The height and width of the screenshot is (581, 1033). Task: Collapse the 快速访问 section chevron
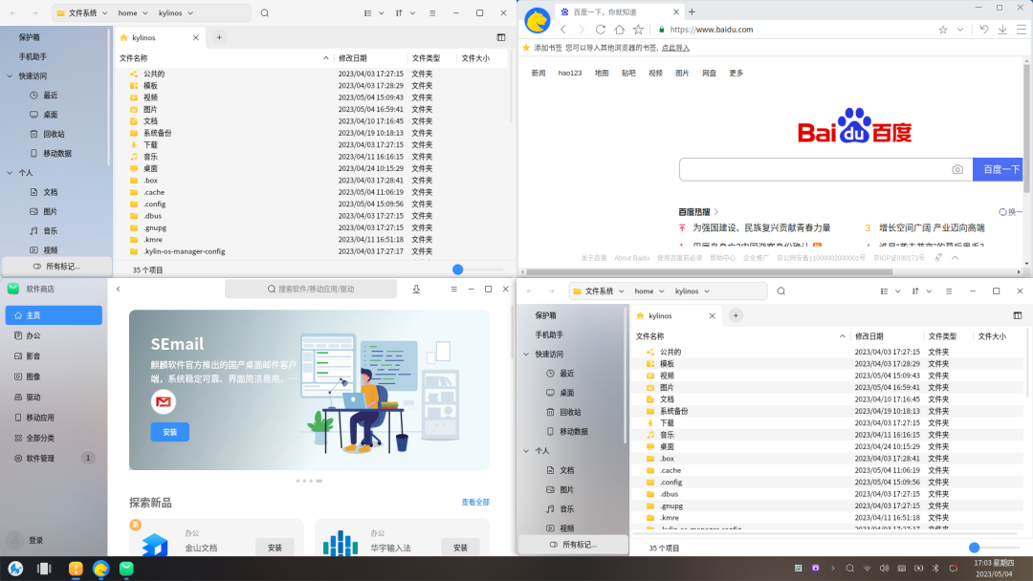pyautogui.click(x=9, y=75)
